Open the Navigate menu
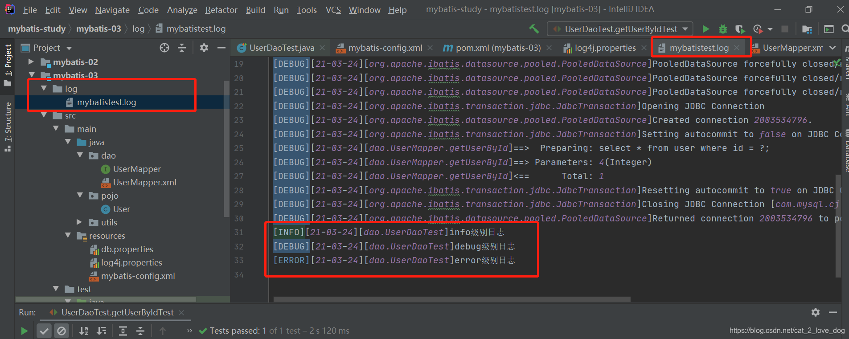849x339 pixels. click(x=112, y=9)
